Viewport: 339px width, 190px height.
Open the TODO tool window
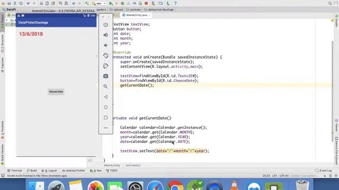(x=112, y=170)
